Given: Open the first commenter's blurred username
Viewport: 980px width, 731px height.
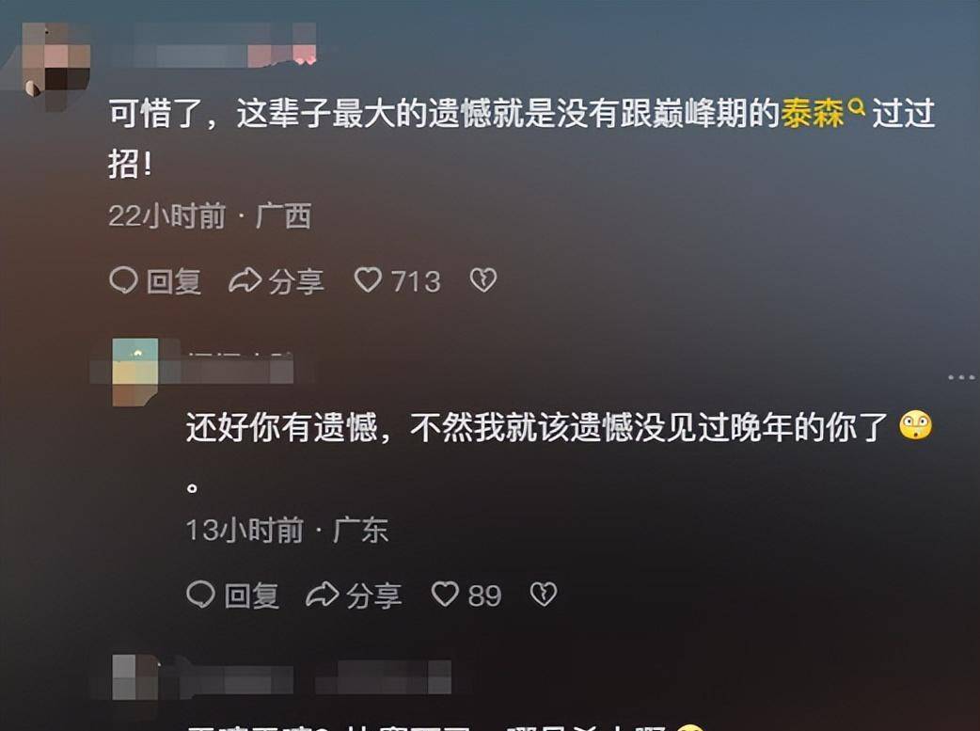Looking at the screenshot, I should tap(225, 45).
